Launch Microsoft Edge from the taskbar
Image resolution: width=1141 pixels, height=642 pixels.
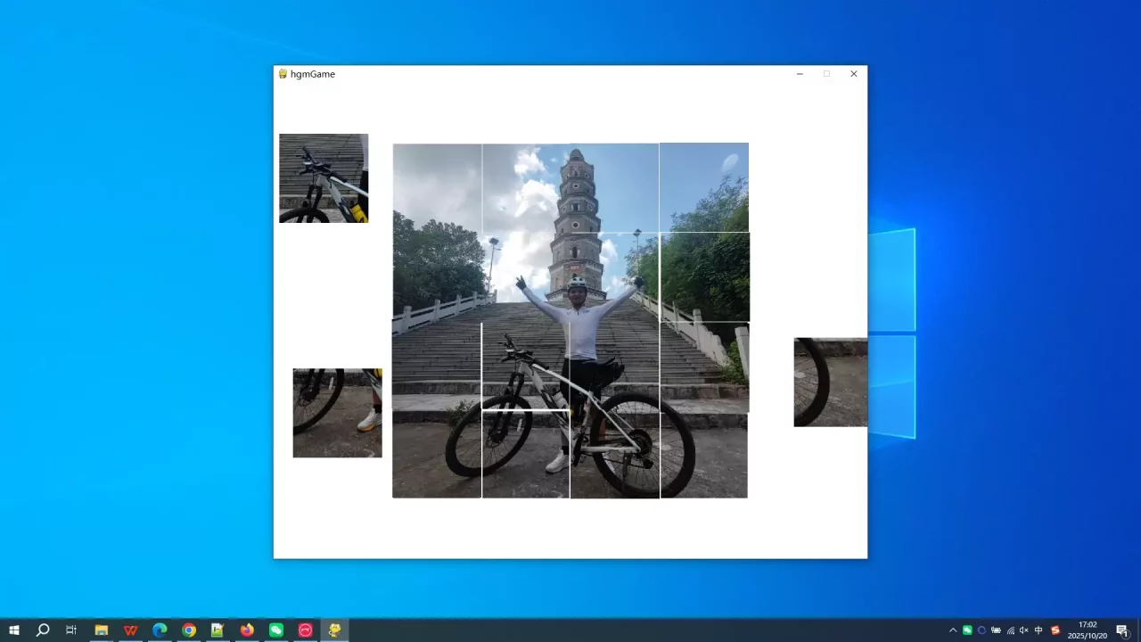coord(160,630)
